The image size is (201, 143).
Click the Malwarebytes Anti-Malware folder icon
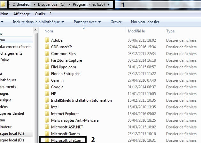[47, 120]
